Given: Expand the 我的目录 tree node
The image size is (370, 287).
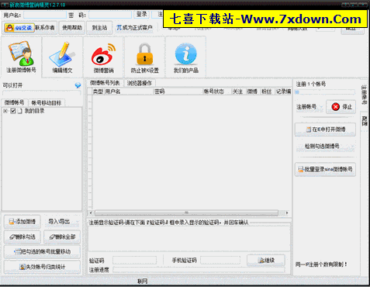Looking at the screenshot, I should [x=5, y=111].
